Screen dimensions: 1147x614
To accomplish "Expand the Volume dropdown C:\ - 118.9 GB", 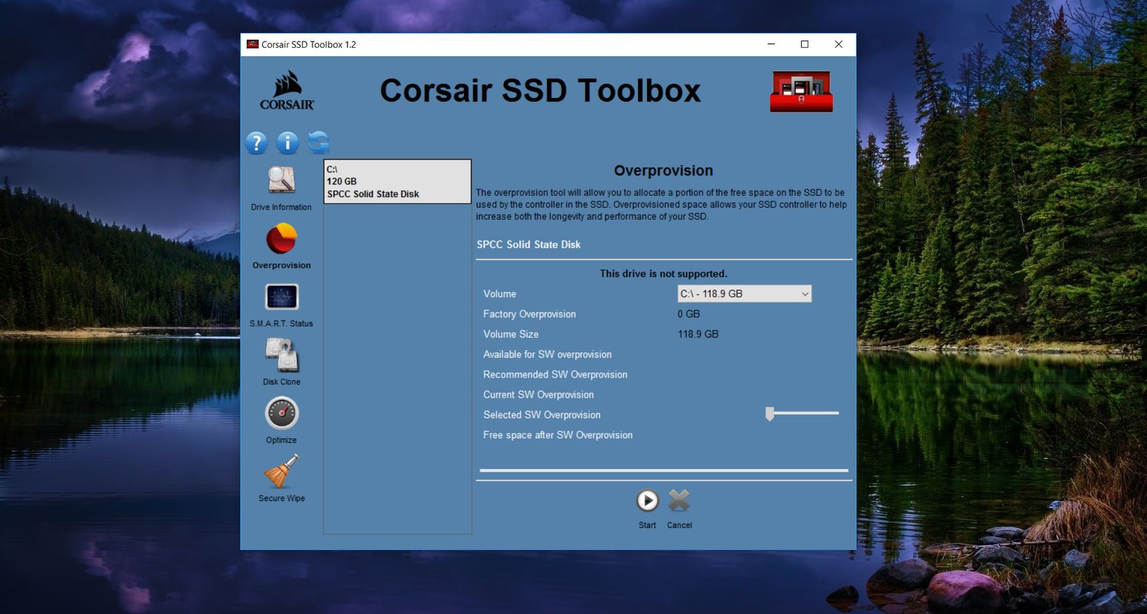I will 744,294.
